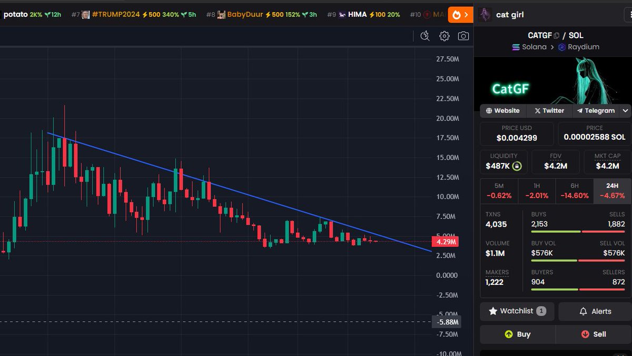The height and width of the screenshot is (356, 632).
Task: Switch stats to the 6H tab
Action: click(575, 191)
